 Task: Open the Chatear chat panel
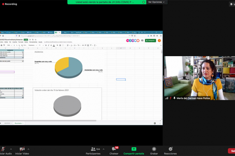(114, 151)
